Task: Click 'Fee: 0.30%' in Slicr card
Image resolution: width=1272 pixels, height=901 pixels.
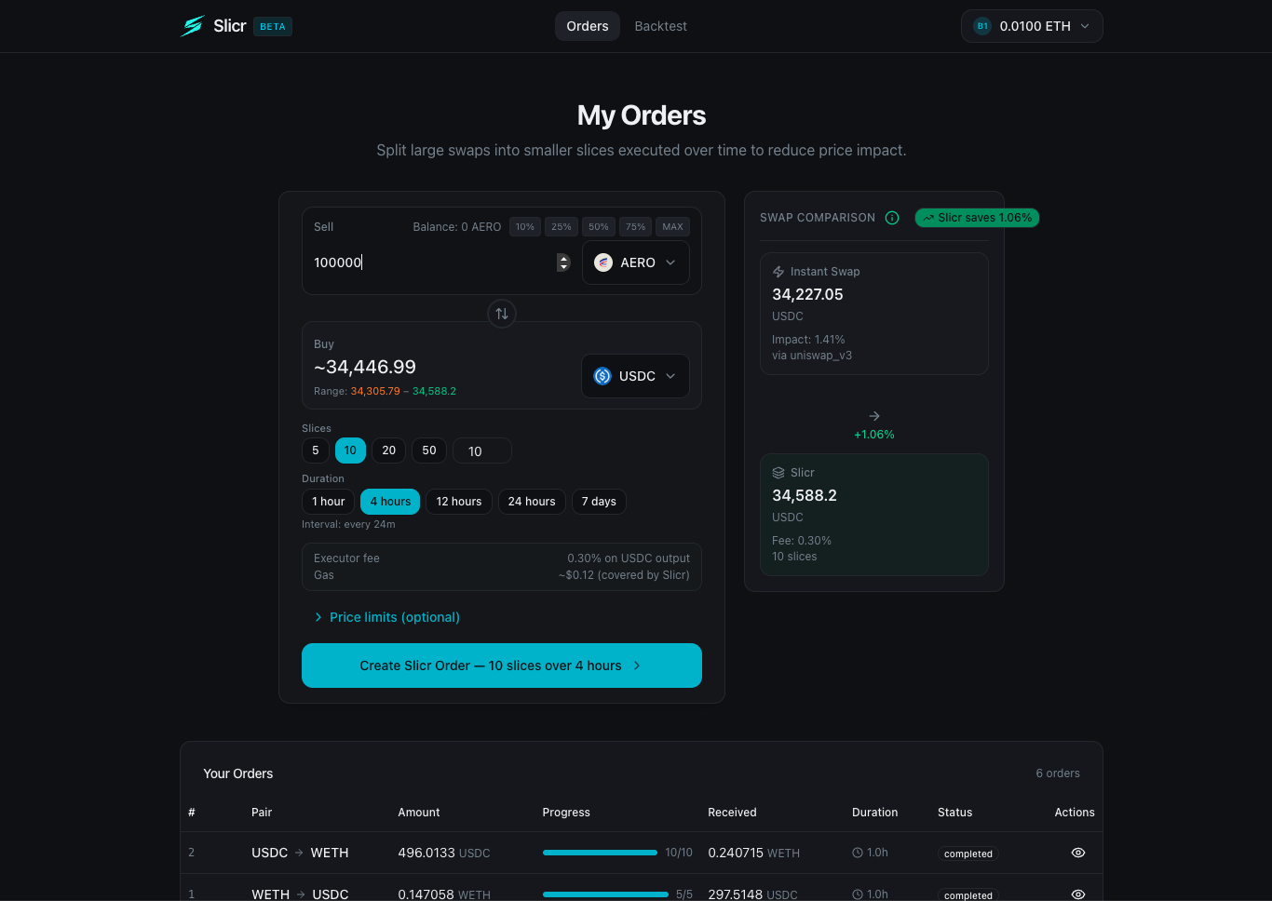Action: point(802,541)
